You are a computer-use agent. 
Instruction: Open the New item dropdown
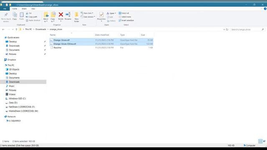87,13
